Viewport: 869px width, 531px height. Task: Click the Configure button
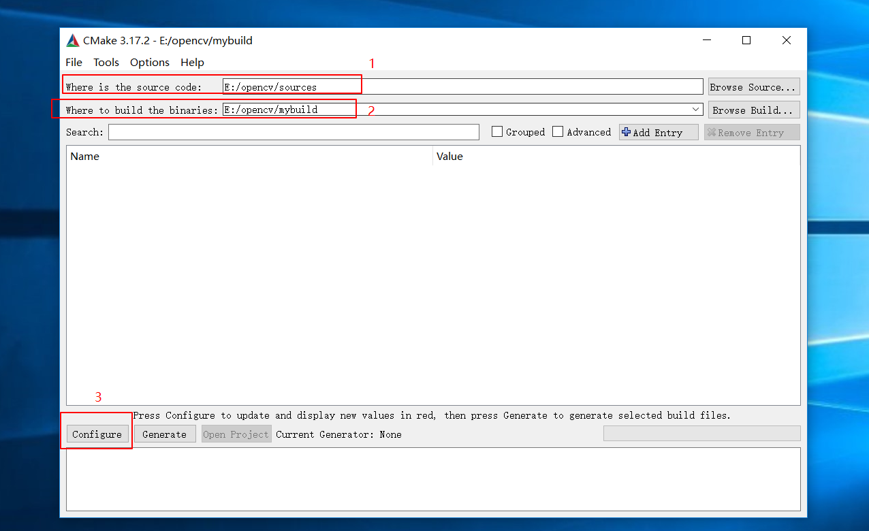(x=97, y=434)
